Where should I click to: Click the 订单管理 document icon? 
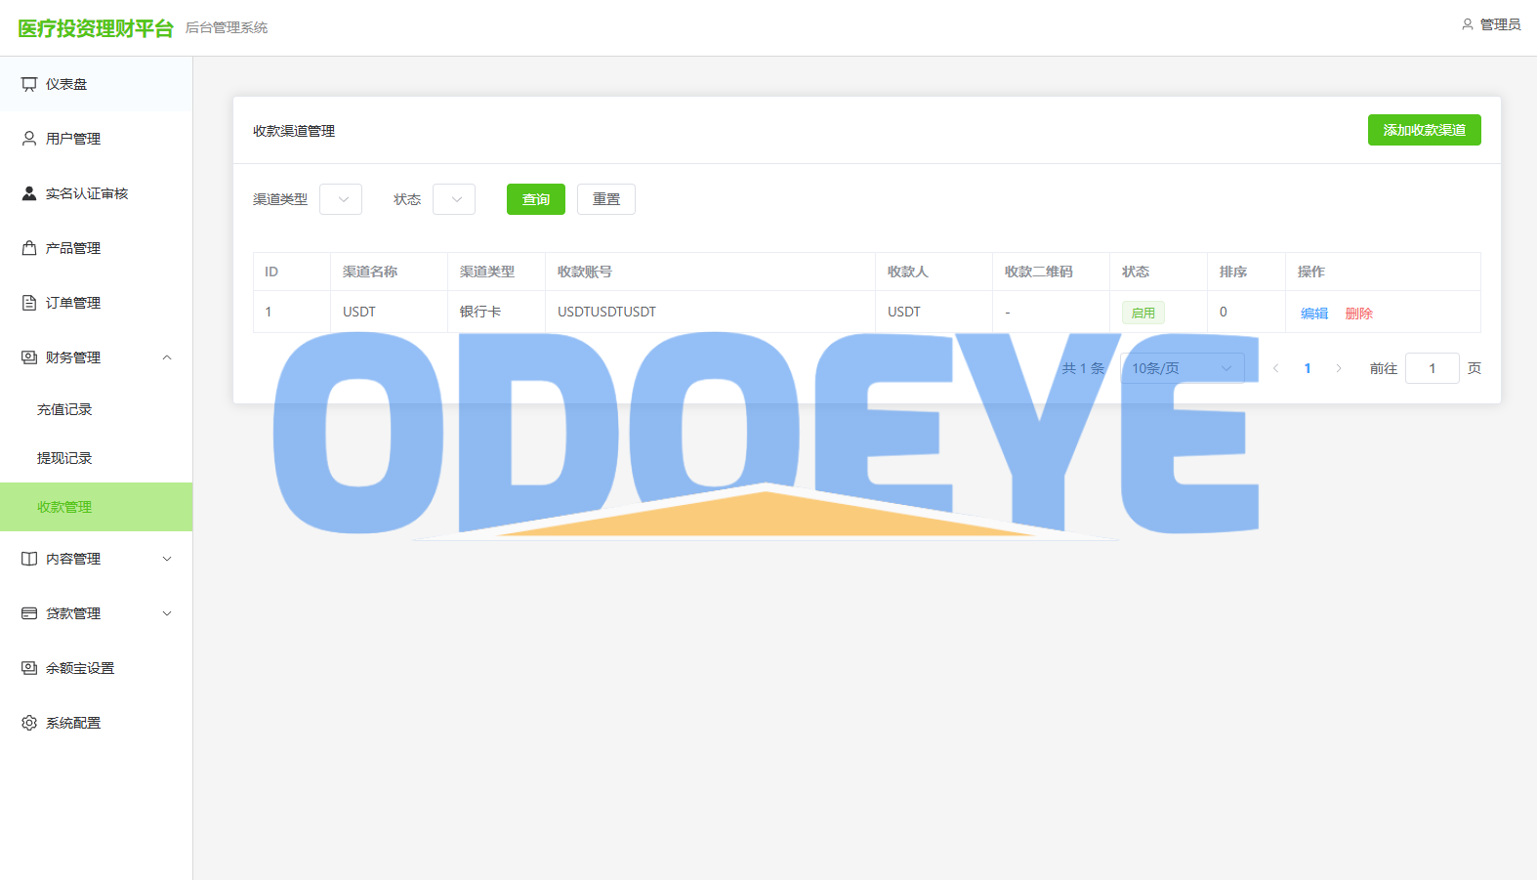tap(29, 303)
